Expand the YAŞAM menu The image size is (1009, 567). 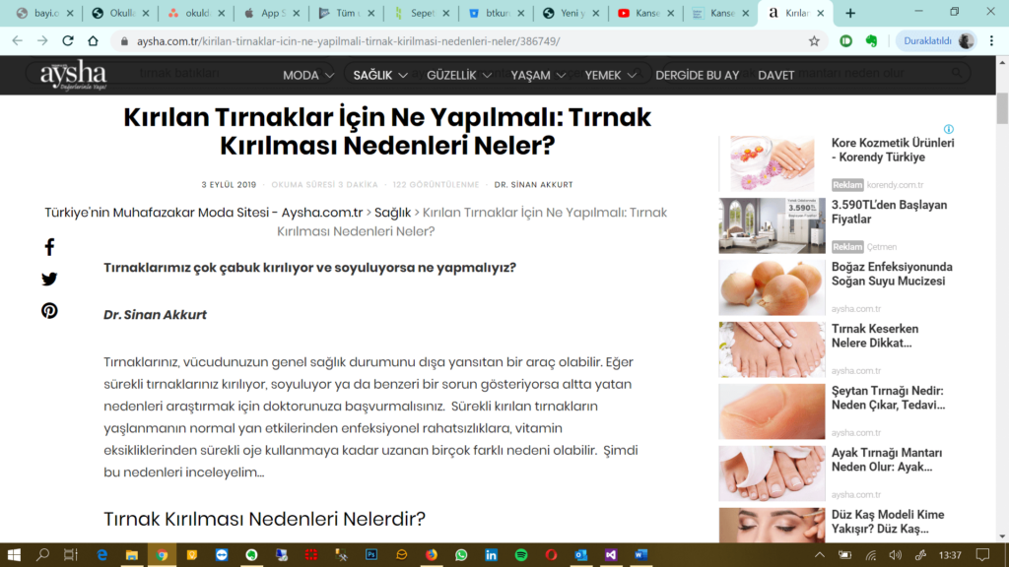tap(538, 75)
